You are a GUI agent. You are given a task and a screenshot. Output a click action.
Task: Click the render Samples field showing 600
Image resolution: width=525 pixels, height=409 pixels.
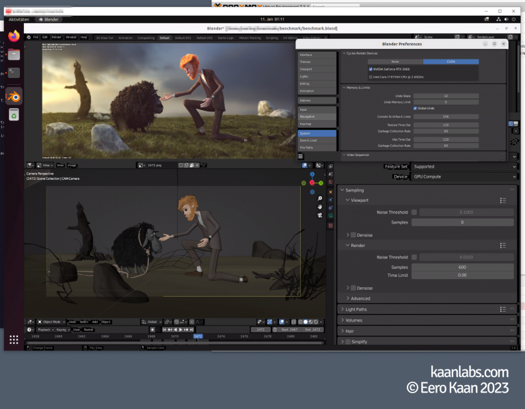(462, 267)
